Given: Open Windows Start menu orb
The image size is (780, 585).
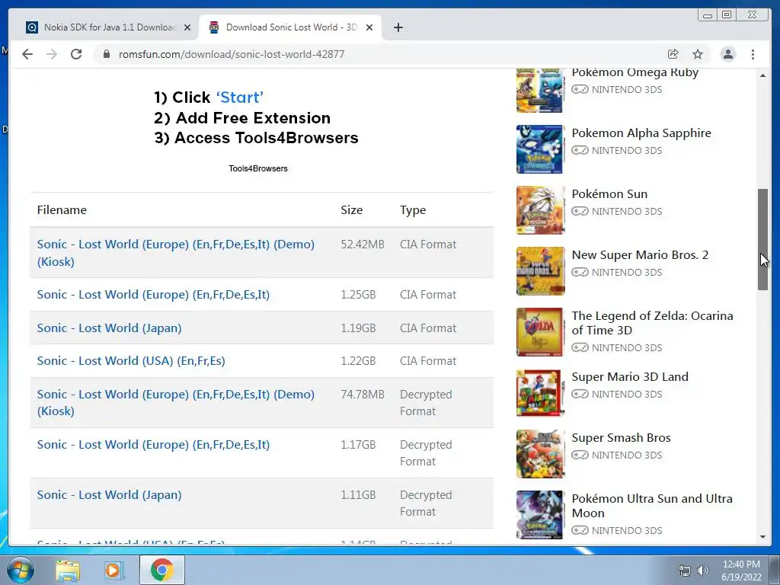Looking at the screenshot, I should (x=21, y=570).
